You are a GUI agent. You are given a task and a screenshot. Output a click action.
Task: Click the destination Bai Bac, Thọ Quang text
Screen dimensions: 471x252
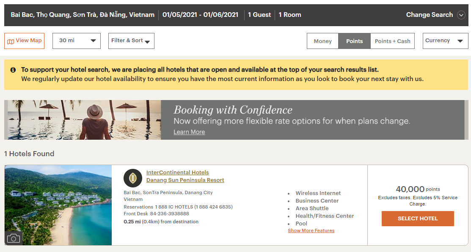click(x=83, y=15)
